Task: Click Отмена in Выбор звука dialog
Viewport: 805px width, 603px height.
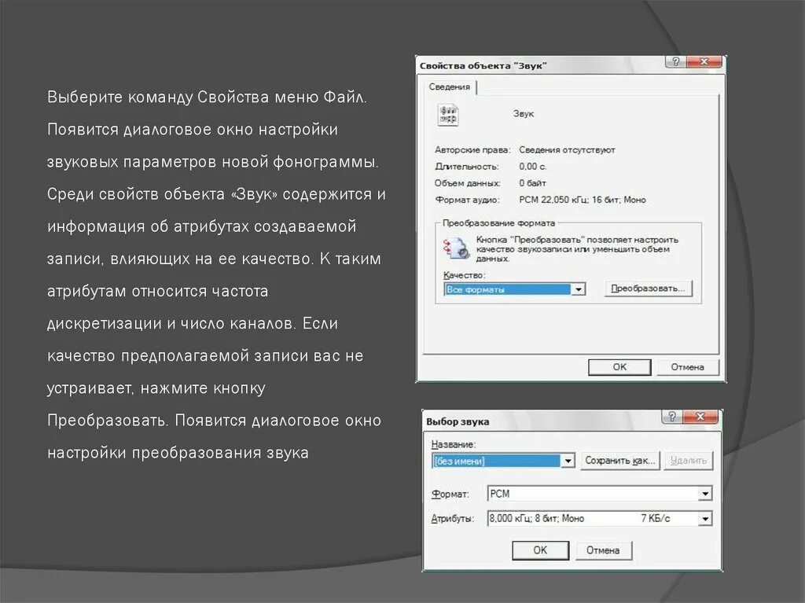Action: point(603,550)
